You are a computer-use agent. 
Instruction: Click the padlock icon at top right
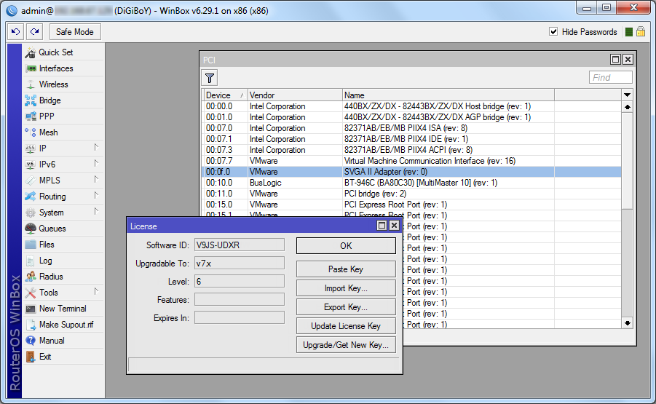tap(641, 32)
